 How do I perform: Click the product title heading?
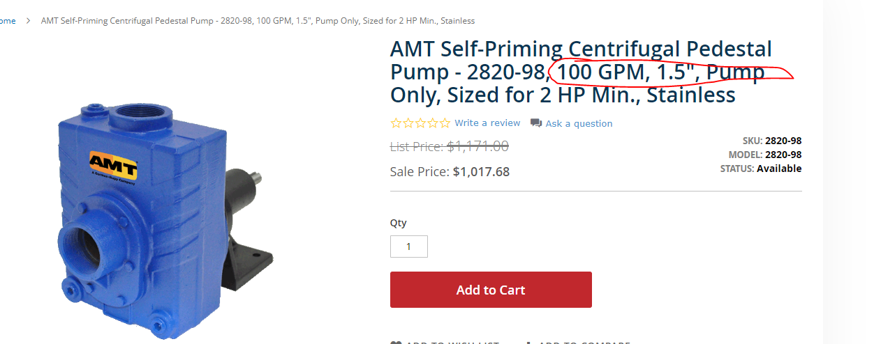pos(581,72)
